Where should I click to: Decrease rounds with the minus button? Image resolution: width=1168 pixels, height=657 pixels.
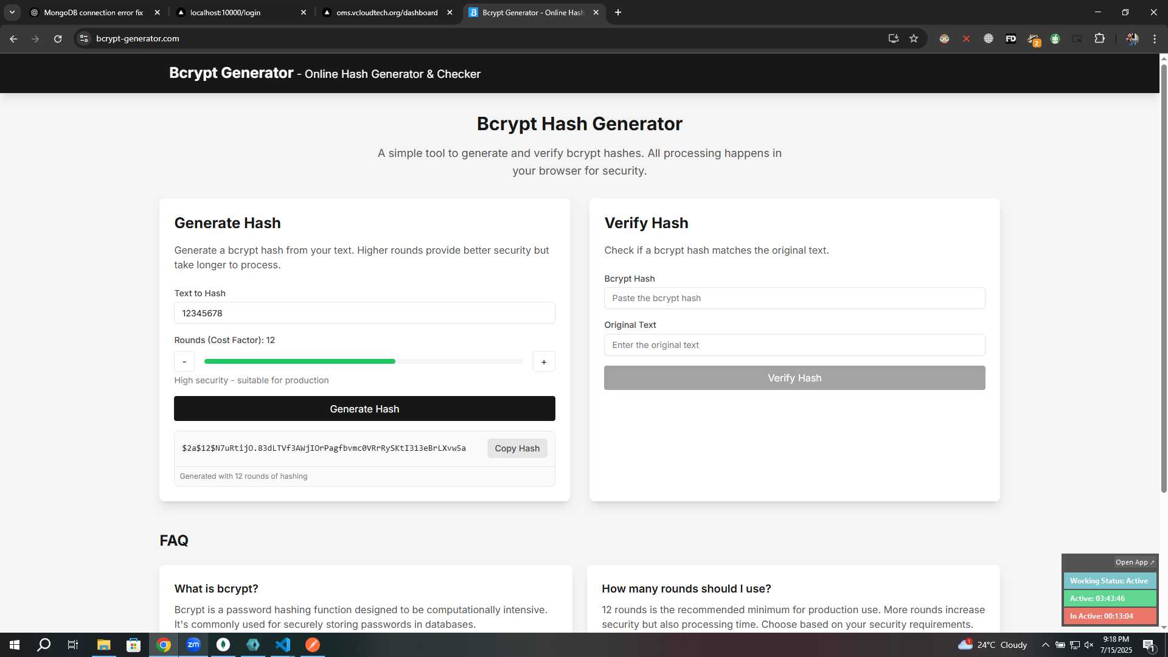pyautogui.click(x=184, y=362)
